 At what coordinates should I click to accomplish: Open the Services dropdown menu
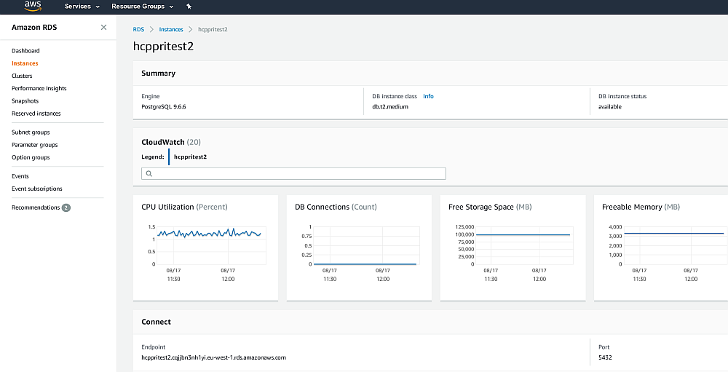pos(82,7)
